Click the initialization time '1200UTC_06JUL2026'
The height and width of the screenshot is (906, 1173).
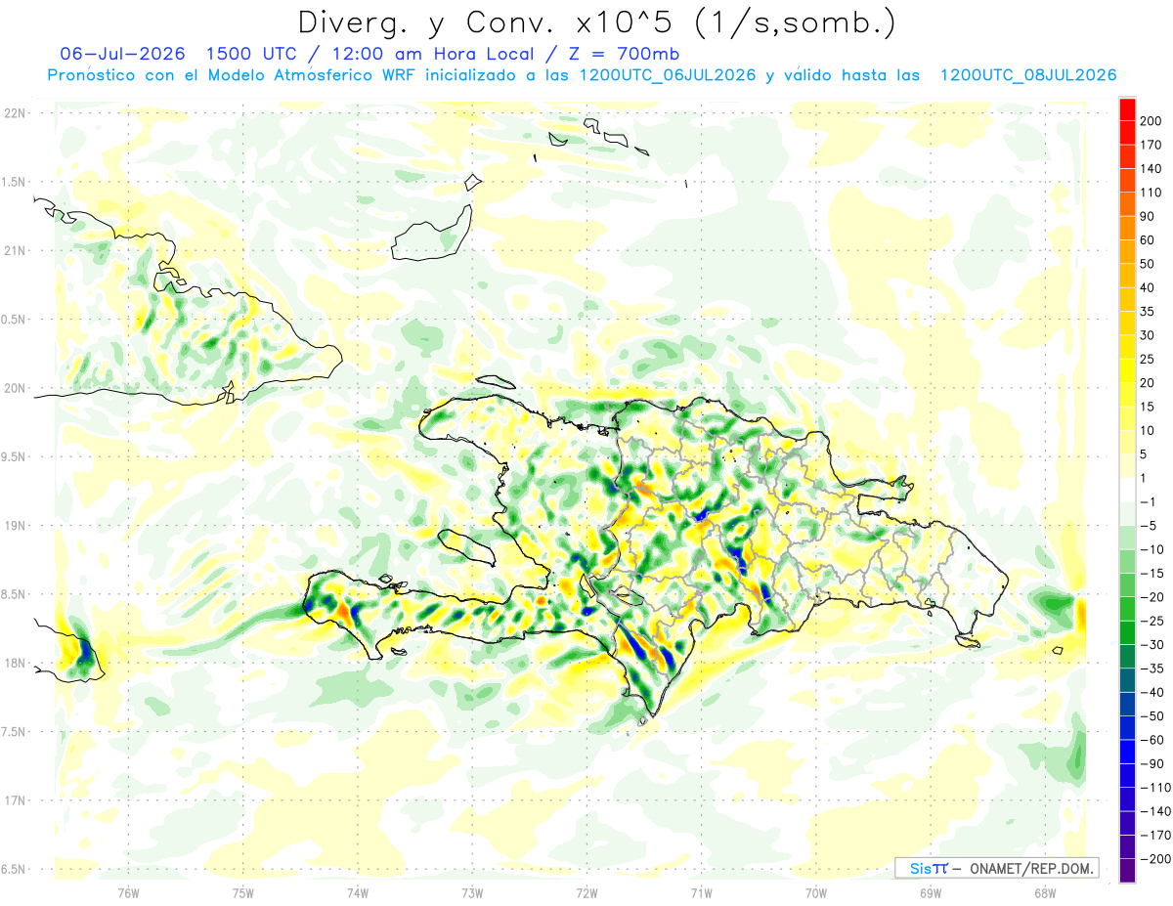pyautogui.click(x=669, y=75)
